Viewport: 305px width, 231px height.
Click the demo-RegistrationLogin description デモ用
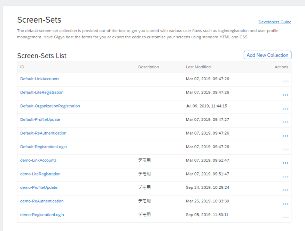click(x=144, y=215)
